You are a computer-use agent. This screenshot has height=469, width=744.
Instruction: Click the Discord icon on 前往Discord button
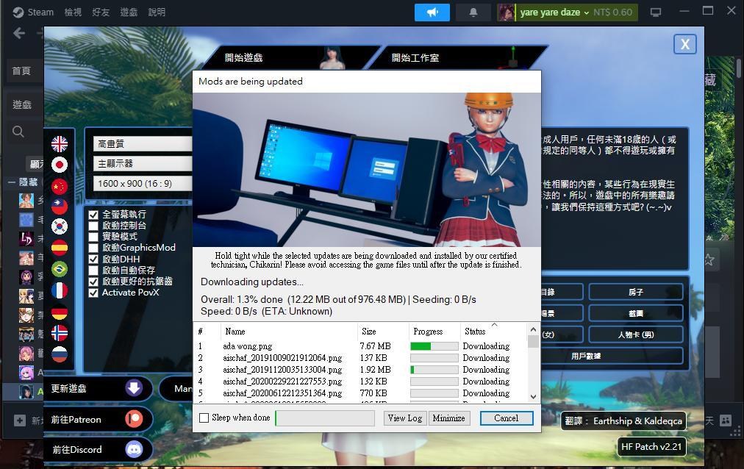[x=134, y=449]
